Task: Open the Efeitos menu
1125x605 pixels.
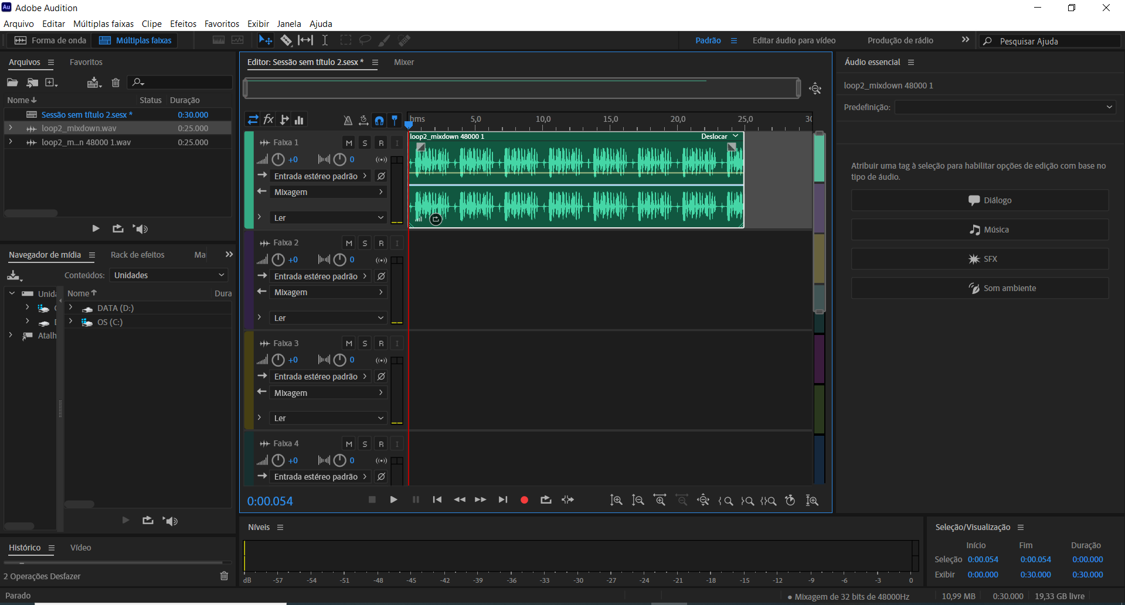Action: (x=183, y=24)
